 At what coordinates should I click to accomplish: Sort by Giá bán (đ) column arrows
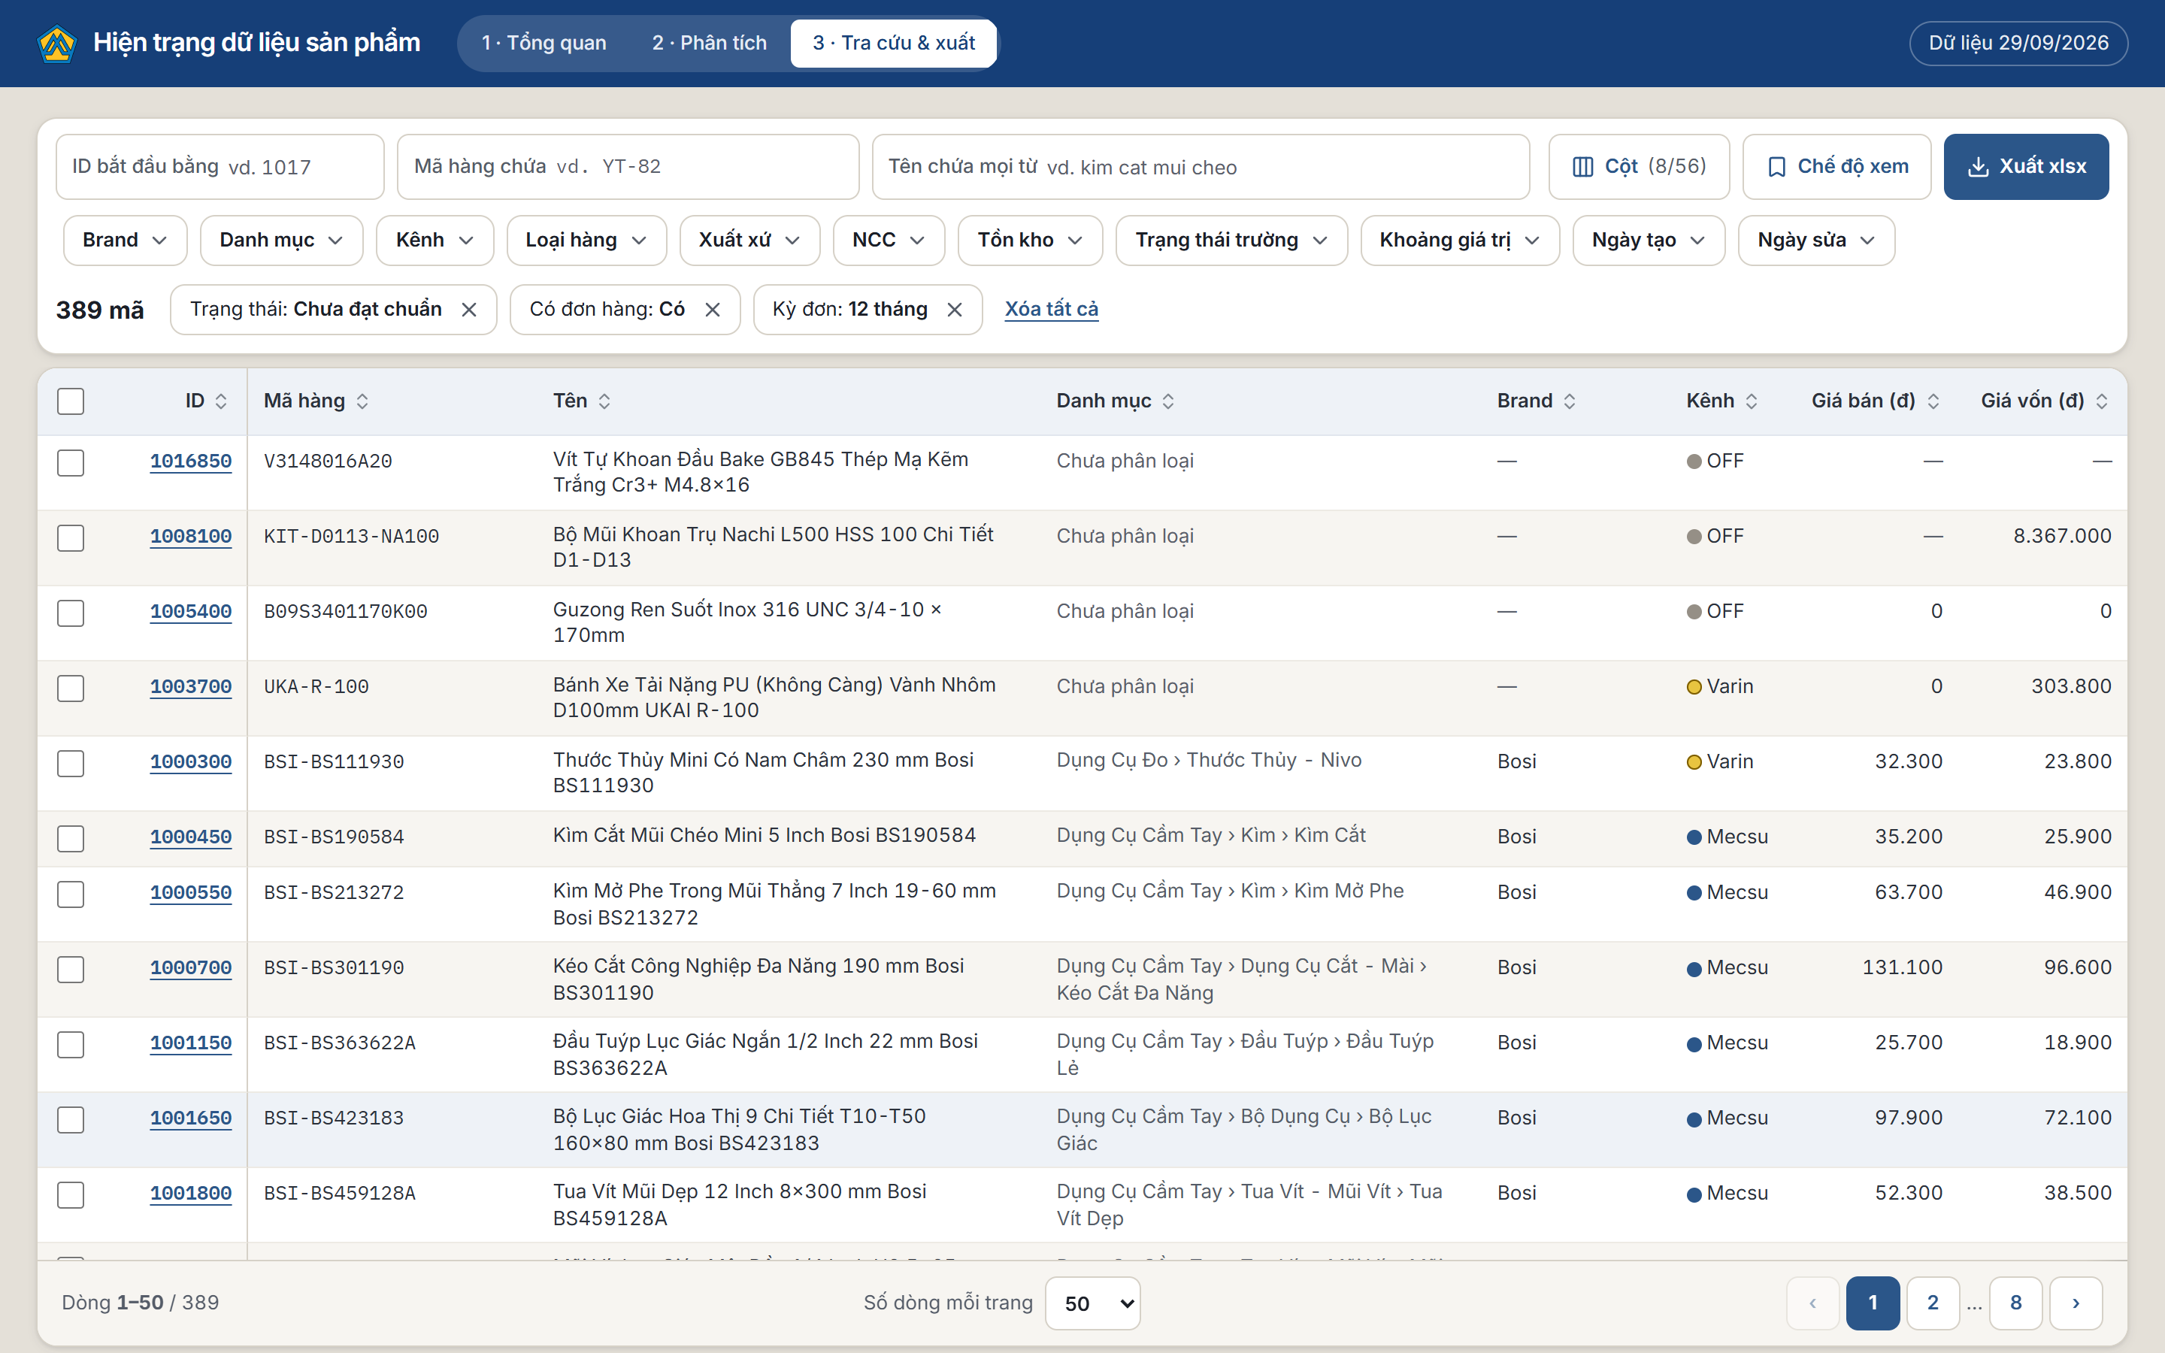(x=1933, y=401)
